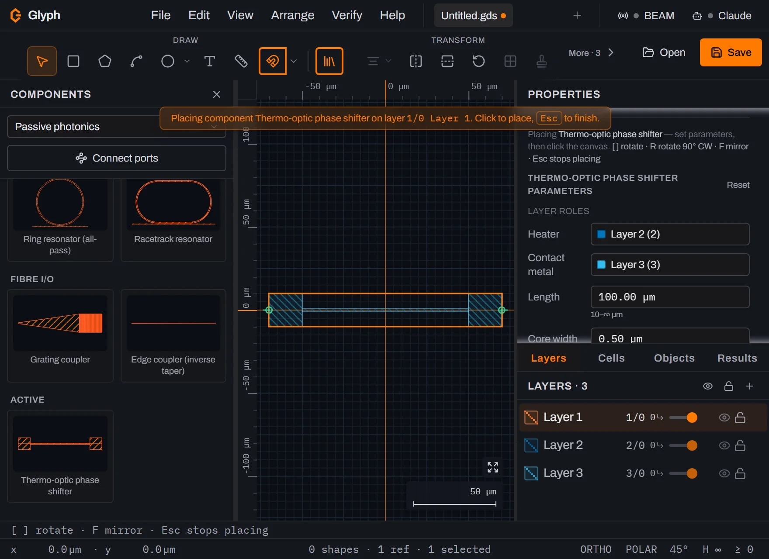This screenshot has height=559, width=769.
Task: Click the array grid transform icon
Action: click(510, 61)
